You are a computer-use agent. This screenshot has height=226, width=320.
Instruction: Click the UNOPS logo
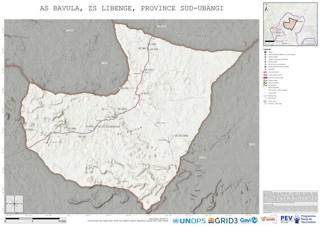[x=189, y=220]
